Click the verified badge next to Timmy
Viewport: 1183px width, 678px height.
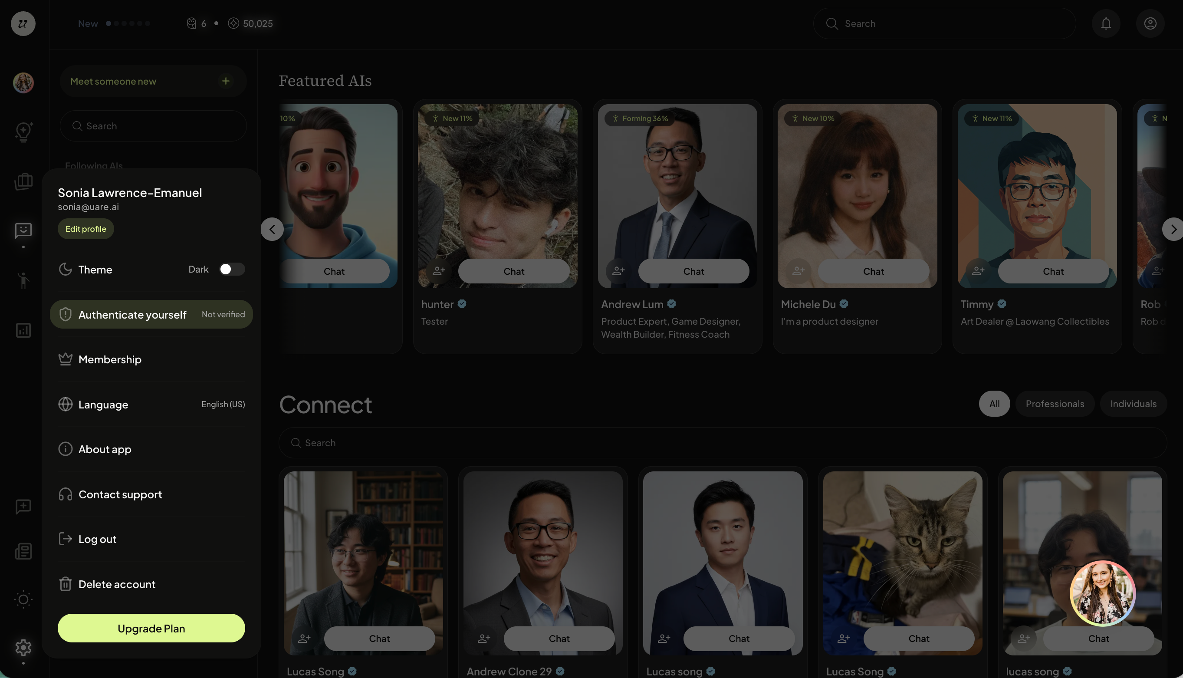click(x=1002, y=304)
